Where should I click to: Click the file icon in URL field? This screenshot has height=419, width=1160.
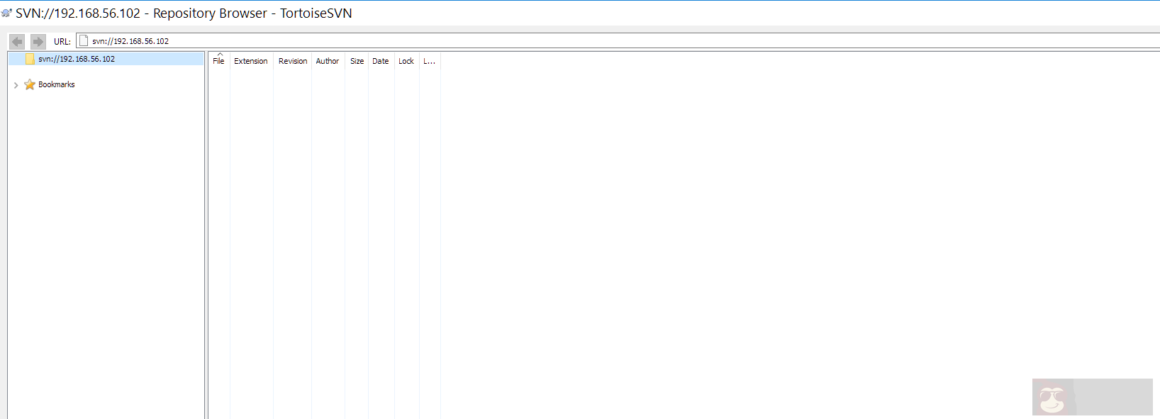tap(84, 40)
